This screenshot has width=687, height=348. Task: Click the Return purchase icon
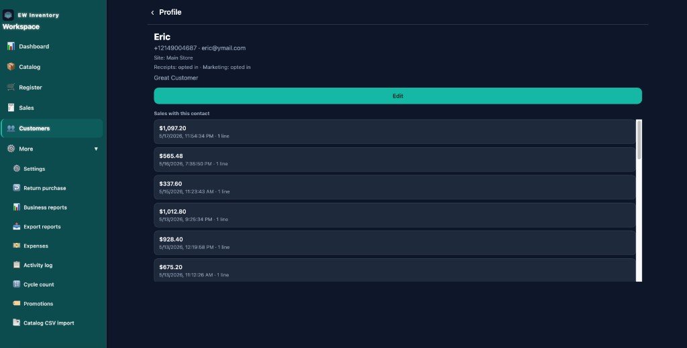[x=17, y=187]
